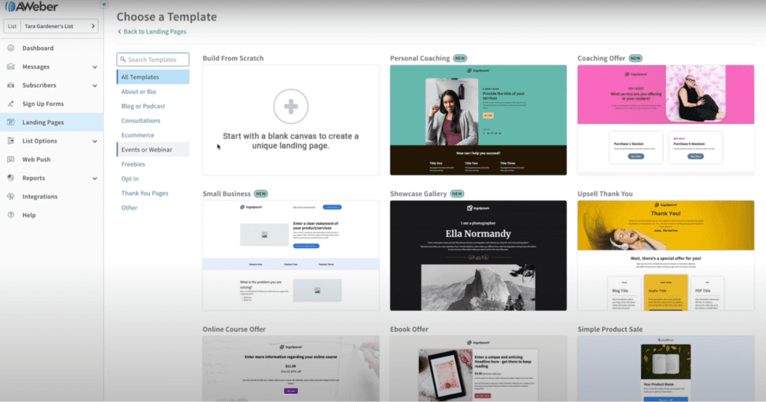Click the Back to Landing Pages link
The image size is (766, 402).
(x=152, y=31)
